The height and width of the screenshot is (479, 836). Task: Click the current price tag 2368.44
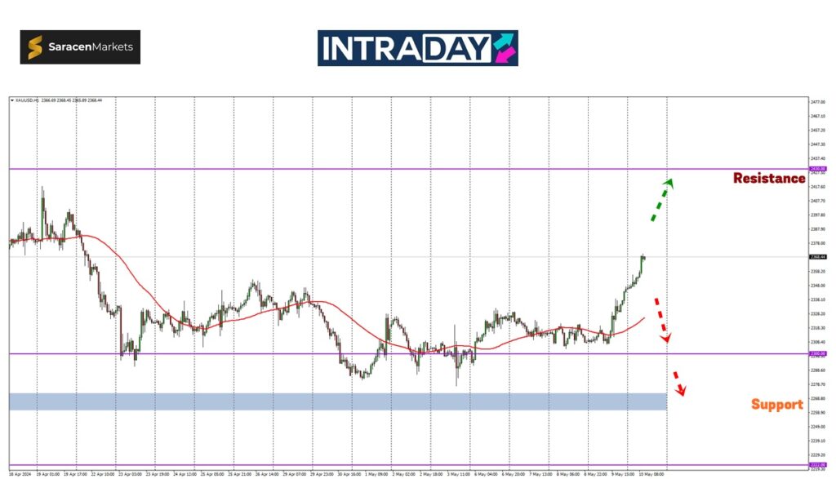click(x=817, y=257)
